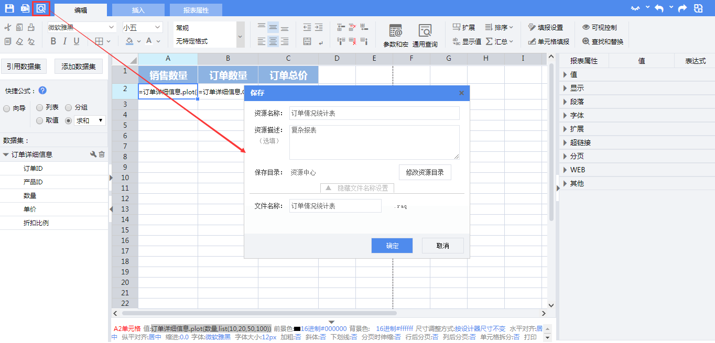715x343 pixels.
Task: Open 参数和宏 parameters and macros
Action: tap(395, 36)
